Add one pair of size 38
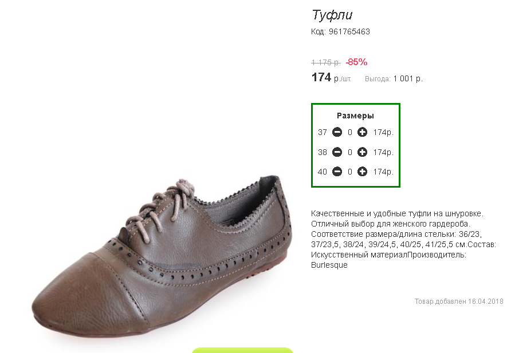The width and height of the screenshot is (511, 353). 362,152
